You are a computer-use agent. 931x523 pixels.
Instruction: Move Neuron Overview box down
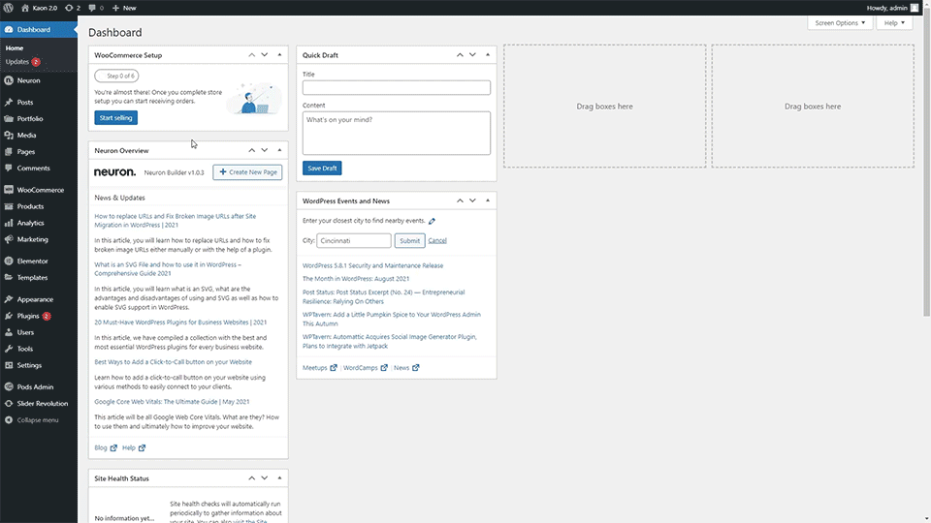(265, 151)
